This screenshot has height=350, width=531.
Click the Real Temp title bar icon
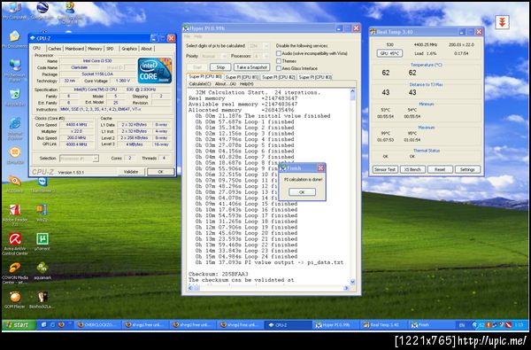point(373,32)
